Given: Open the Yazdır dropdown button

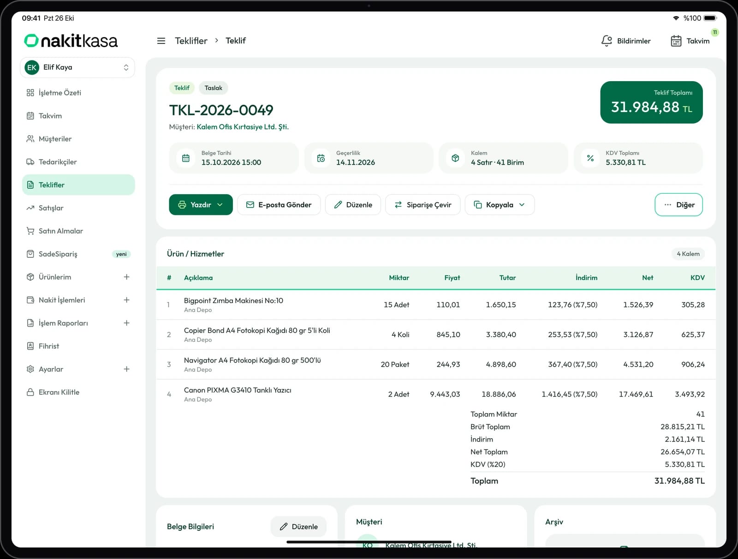Looking at the screenshot, I should click(201, 205).
